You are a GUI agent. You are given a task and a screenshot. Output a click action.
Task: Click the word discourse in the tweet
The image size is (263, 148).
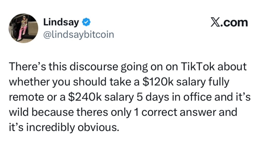(91, 67)
